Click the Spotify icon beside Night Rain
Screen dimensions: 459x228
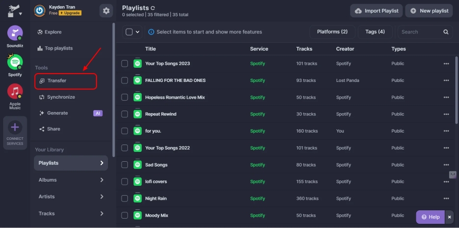tap(138, 198)
